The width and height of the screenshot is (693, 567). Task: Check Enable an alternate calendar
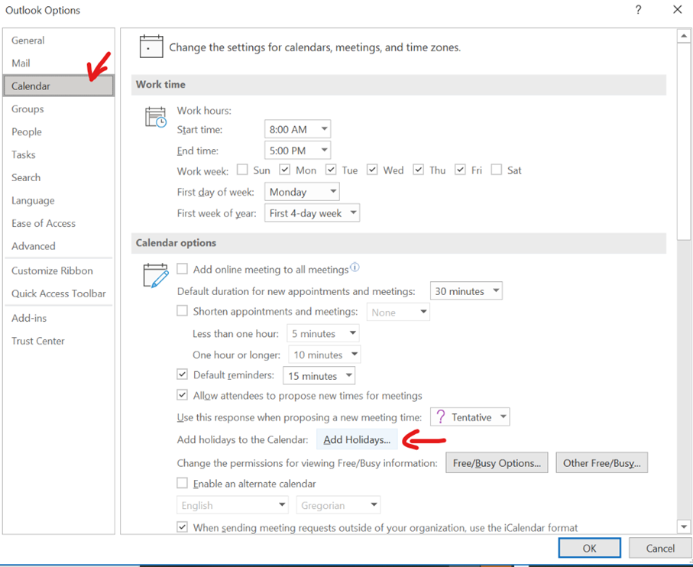click(183, 484)
